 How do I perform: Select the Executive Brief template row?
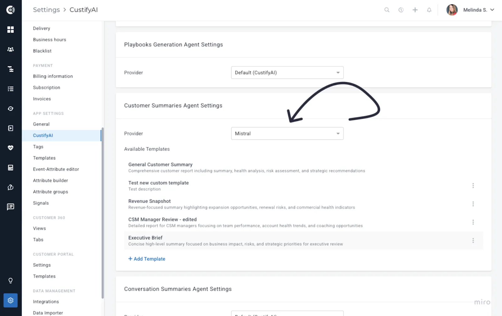point(304,241)
